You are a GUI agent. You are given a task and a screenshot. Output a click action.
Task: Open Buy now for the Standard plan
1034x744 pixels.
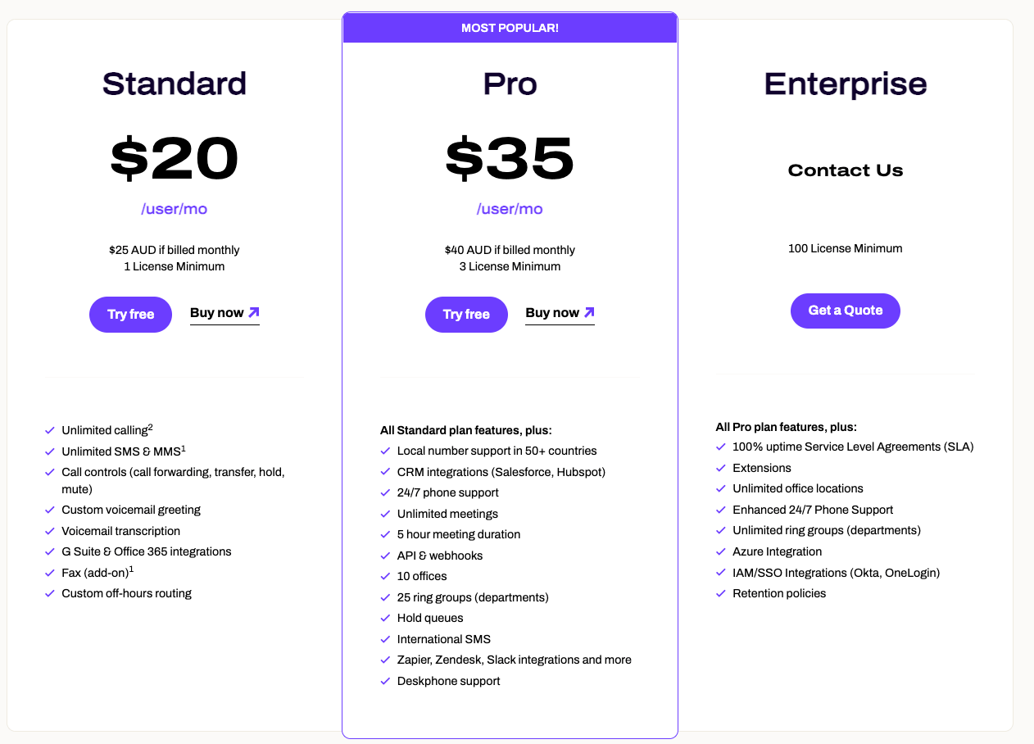click(x=215, y=312)
